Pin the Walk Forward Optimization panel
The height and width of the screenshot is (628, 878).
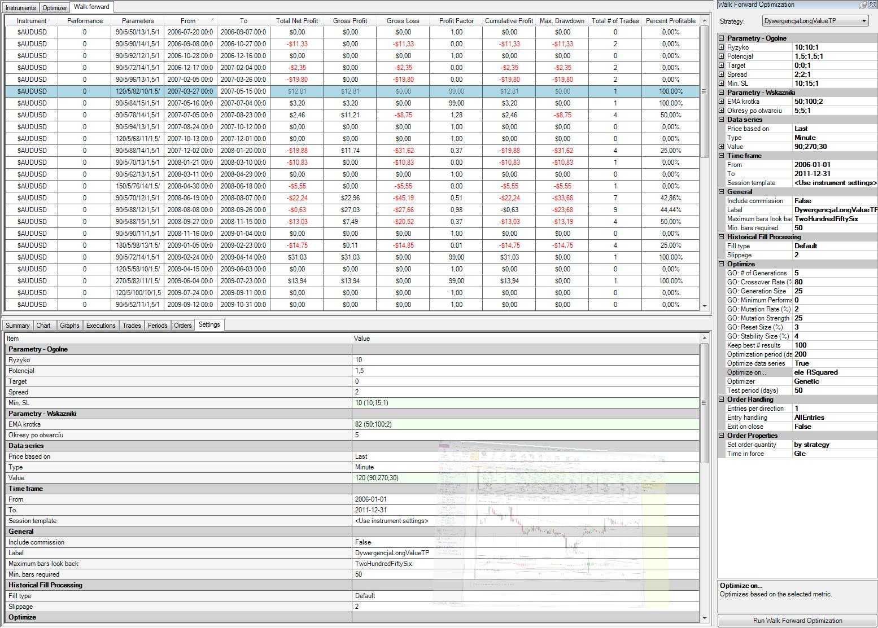click(x=863, y=5)
